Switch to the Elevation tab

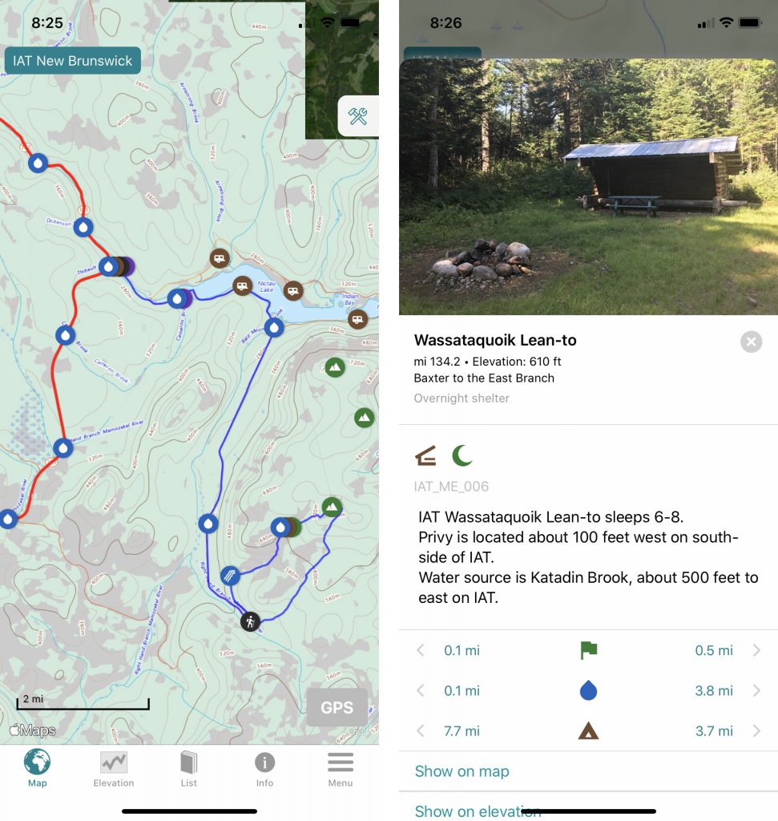click(x=114, y=769)
